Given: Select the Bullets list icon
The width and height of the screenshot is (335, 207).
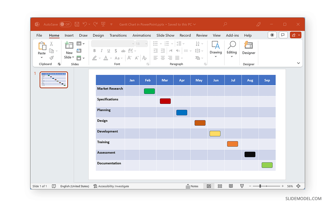Looking at the screenshot, I should [155, 43].
